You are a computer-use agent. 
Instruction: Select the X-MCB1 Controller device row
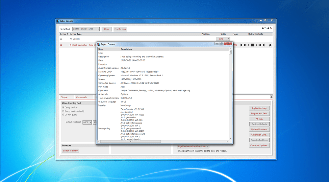point(78,45)
